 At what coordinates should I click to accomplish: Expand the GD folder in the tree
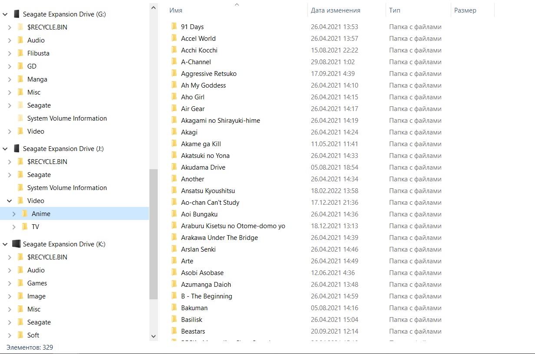click(x=10, y=66)
